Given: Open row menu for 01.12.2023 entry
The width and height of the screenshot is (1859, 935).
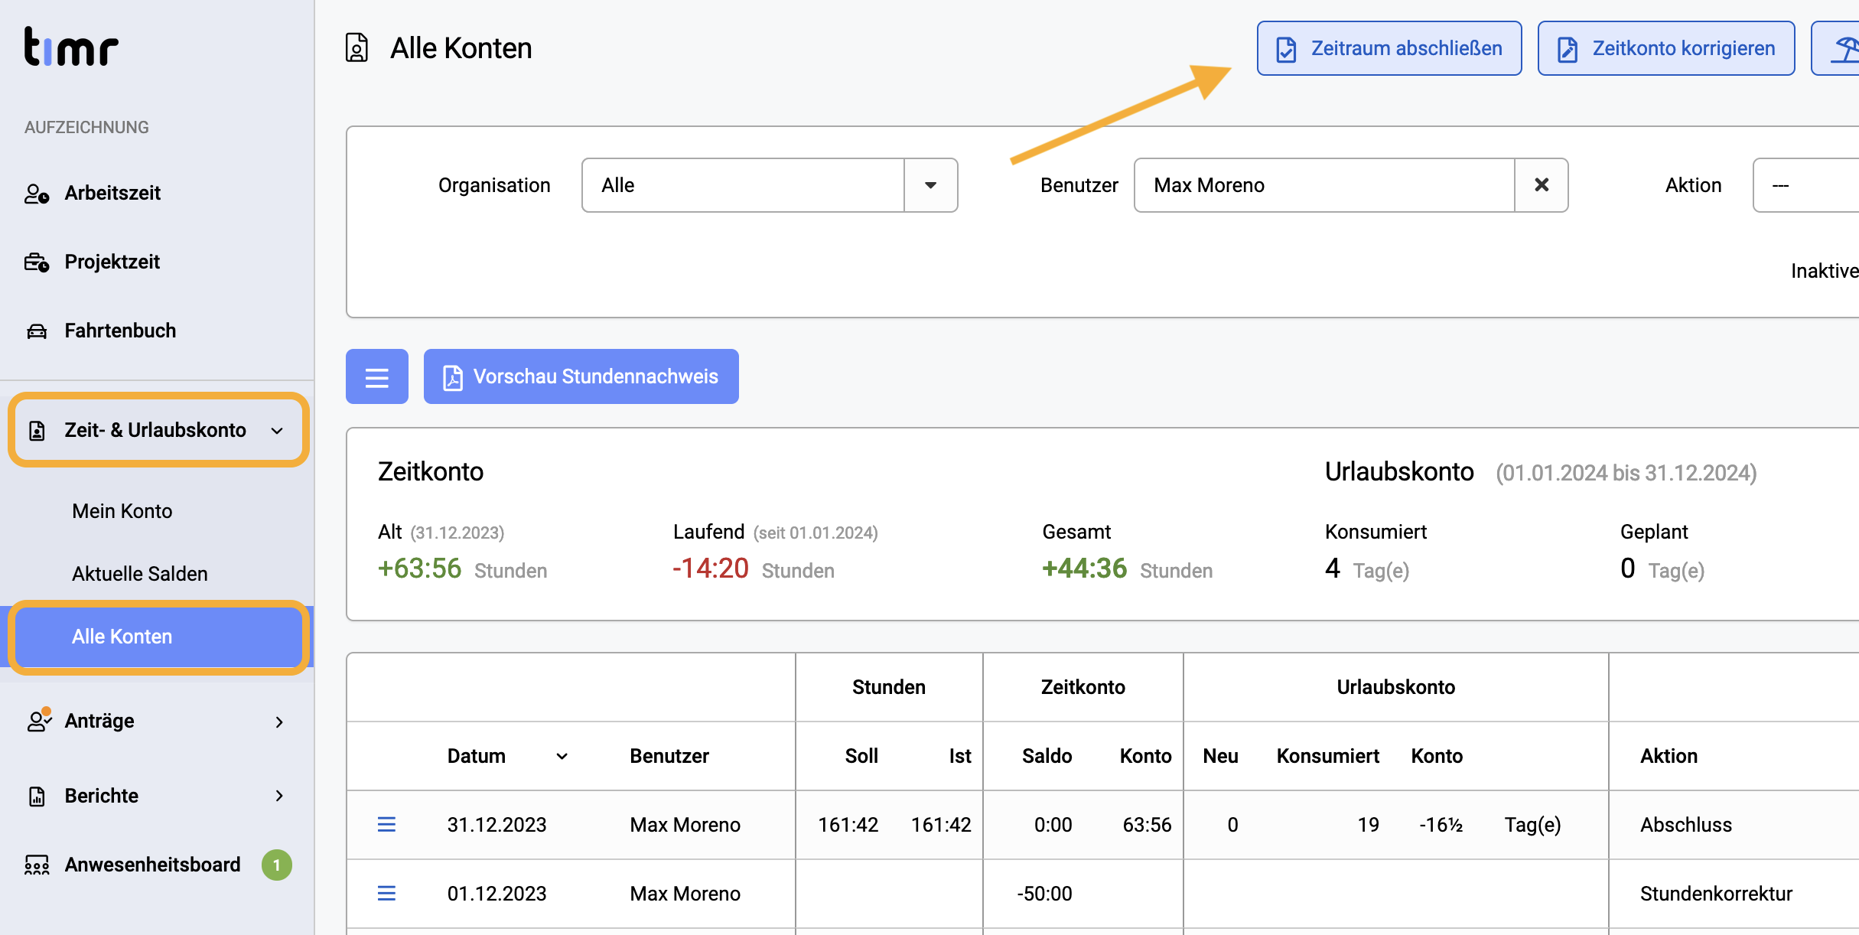Looking at the screenshot, I should 387,893.
